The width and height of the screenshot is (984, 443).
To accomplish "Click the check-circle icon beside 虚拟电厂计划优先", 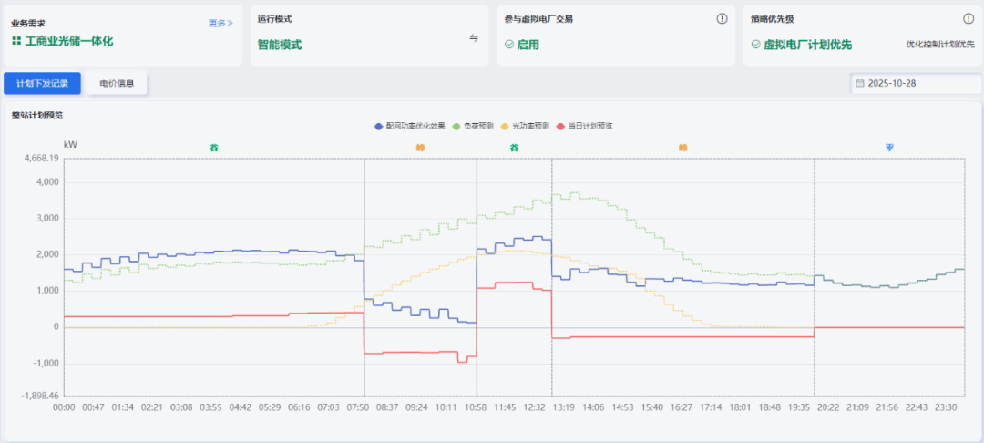I will click(x=755, y=44).
